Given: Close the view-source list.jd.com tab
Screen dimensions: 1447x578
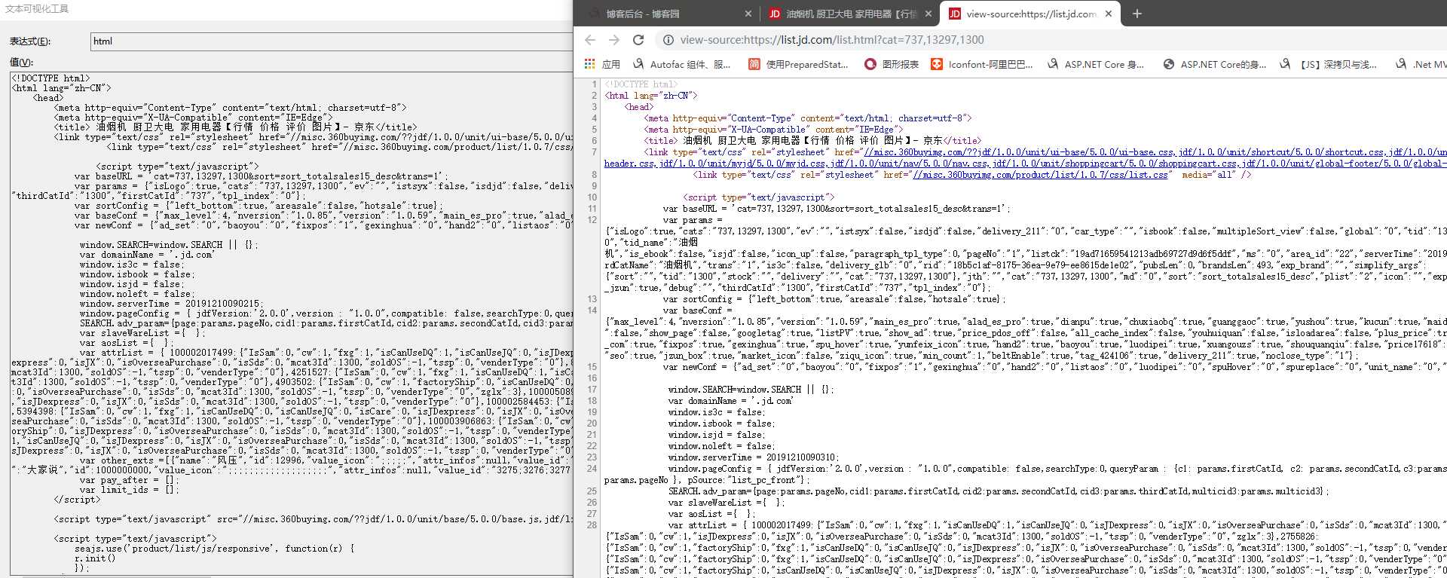Looking at the screenshot, I should 1109,14.
